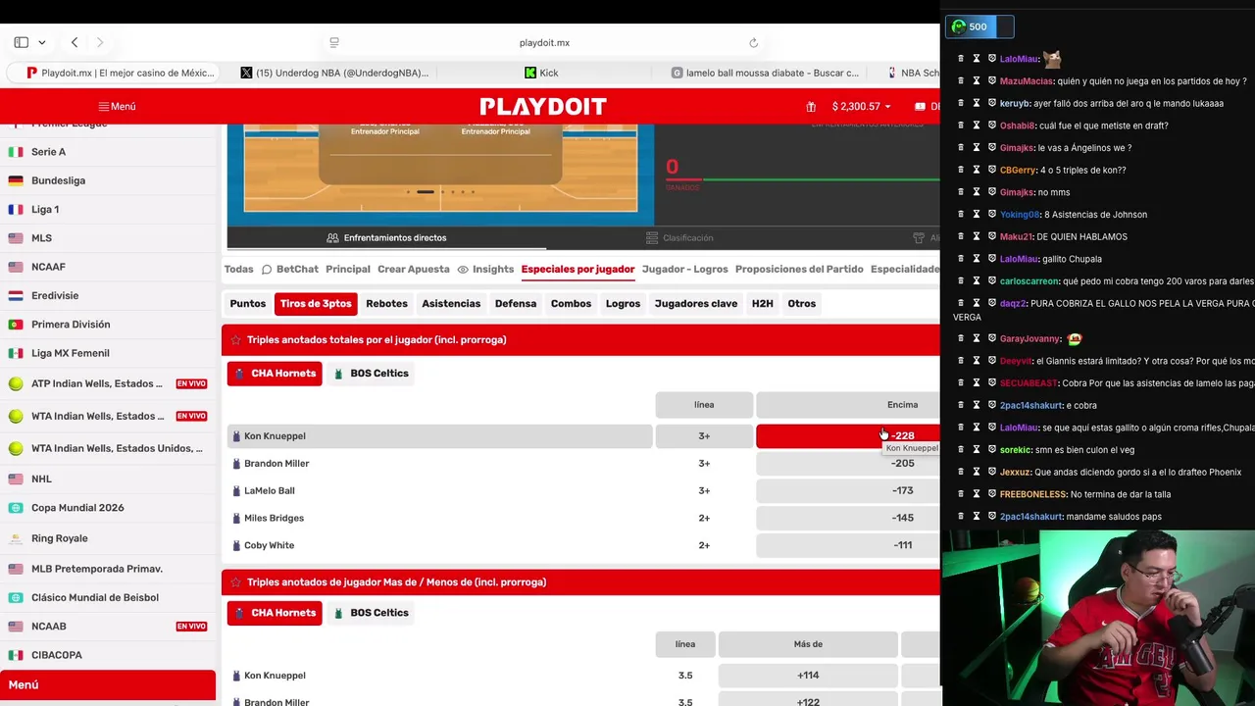Pick Miles Bridges 2+ at -145
This screenshot has width=1255, height=706.
(x=848, y=518)
